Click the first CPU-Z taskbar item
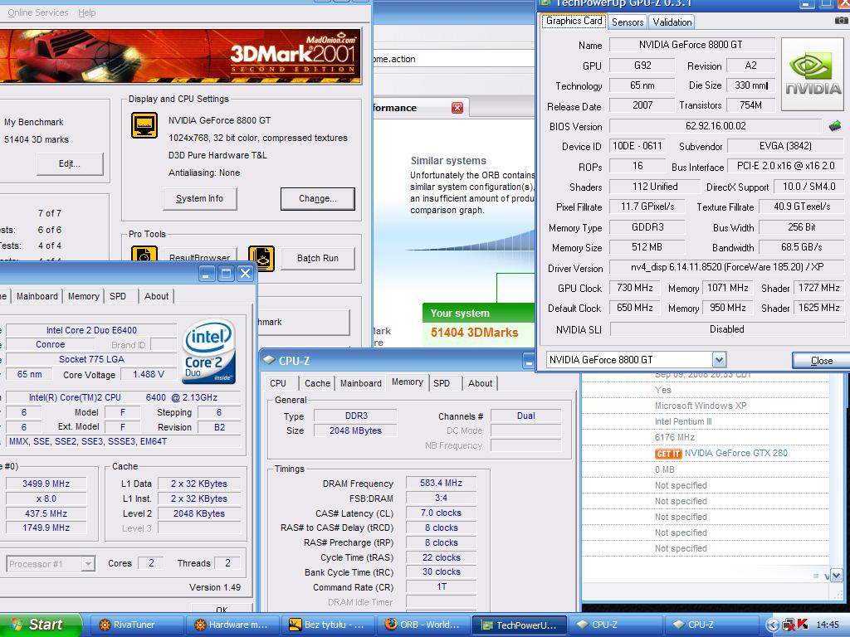This screenshot has width=850, height=637. click(616, 625)
